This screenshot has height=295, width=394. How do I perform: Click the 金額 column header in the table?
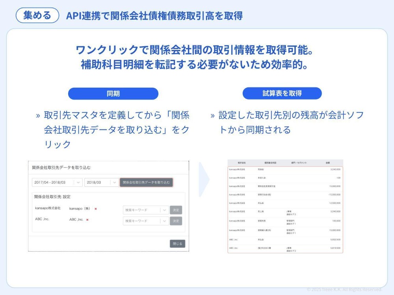[x=329, y=162]
